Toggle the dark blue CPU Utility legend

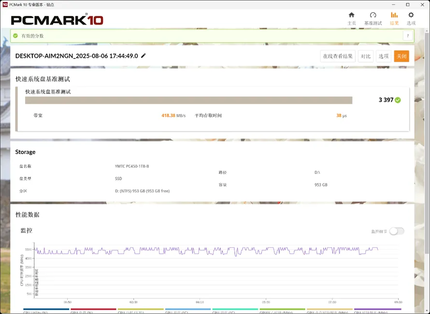(x=46, y=310)
